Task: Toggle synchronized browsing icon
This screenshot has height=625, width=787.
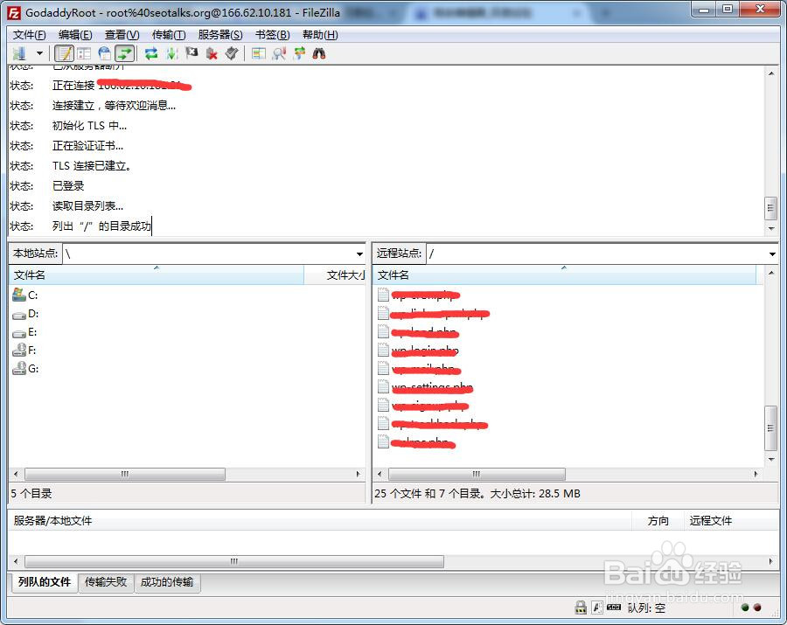Action: (299, 53)
